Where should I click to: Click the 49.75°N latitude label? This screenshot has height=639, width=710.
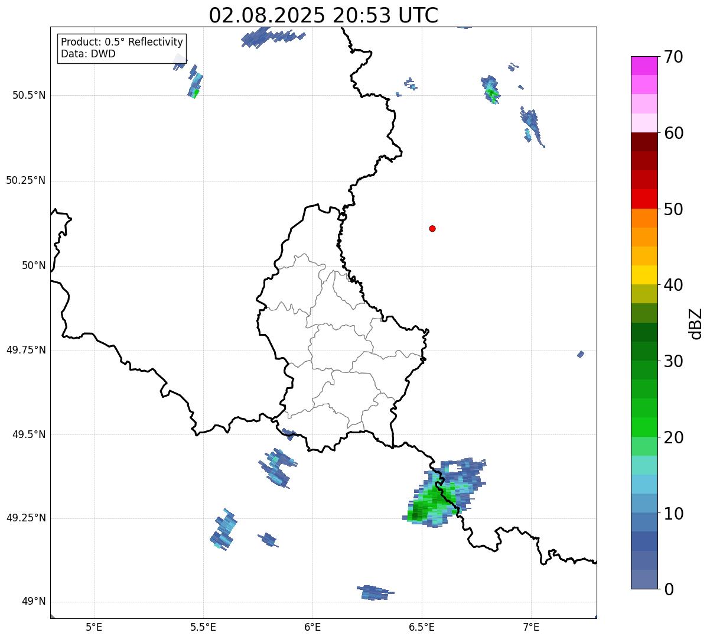pyautogui.click(x=26, y=350)
